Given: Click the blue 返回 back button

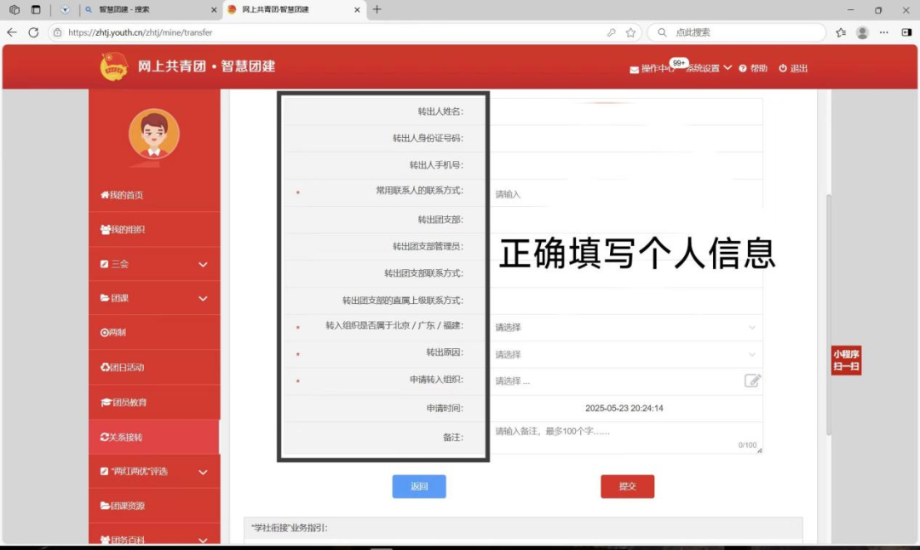Looking at the screenshot, I should [419, 485].
